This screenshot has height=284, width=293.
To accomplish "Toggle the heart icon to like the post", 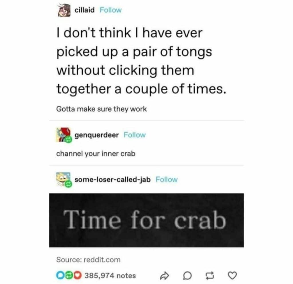I will [232, 276].
